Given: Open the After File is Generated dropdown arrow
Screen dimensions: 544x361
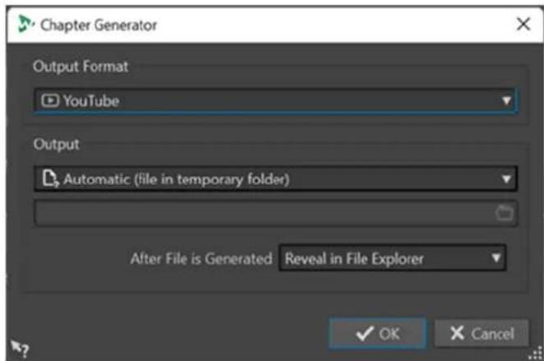Looking at the screenshot, I should tap(496, 258).
